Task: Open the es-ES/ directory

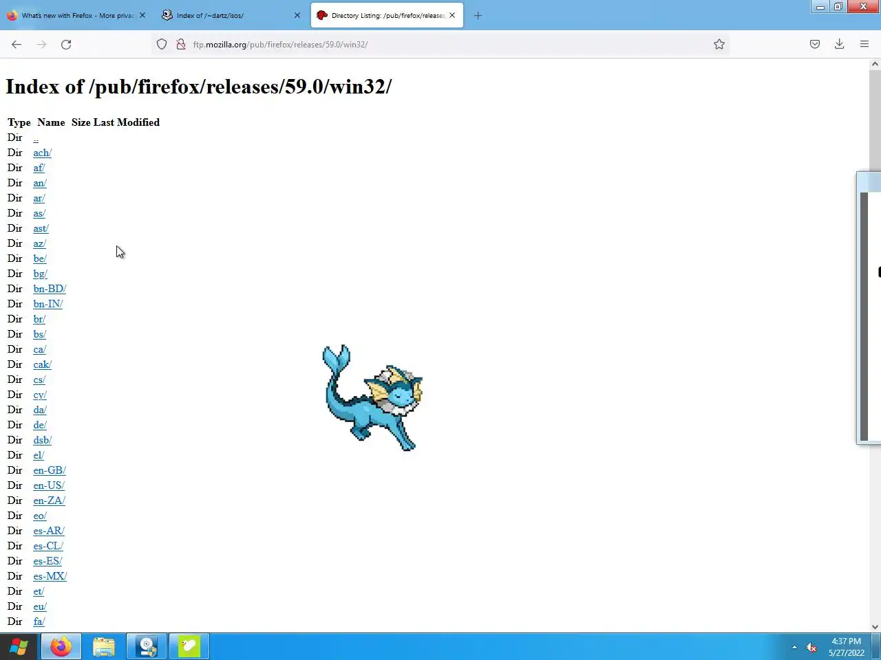Action: tap(47, 561)
